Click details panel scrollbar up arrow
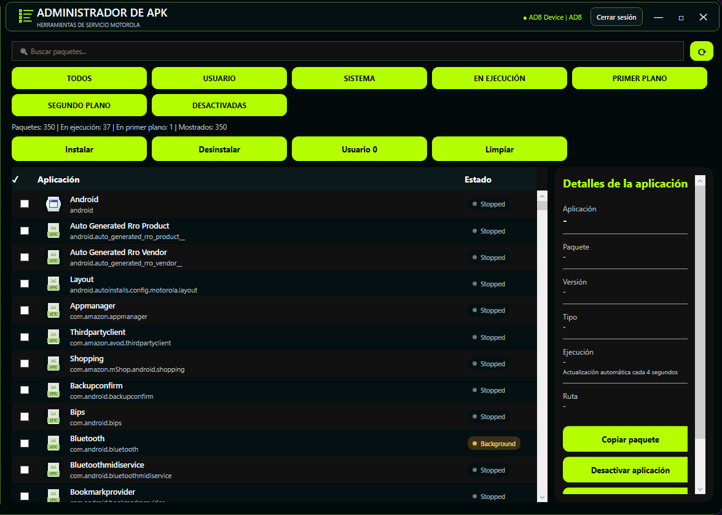Viewport: 722px width, 515px height. [x=700, y=181]
